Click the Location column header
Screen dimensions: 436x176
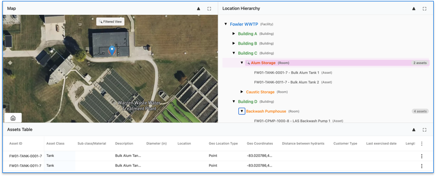(x=184, y=143)
